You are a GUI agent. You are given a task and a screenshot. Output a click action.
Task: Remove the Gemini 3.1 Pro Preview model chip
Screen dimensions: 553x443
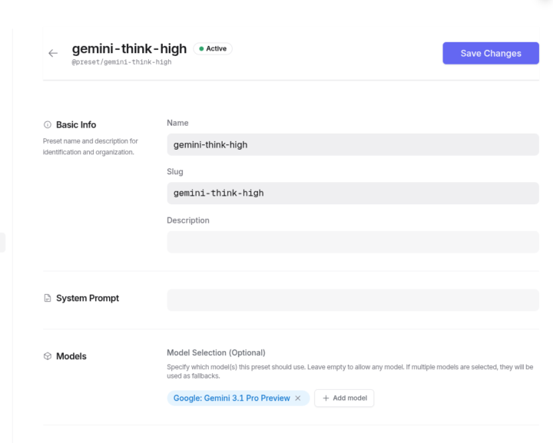[x=298, y=398]
